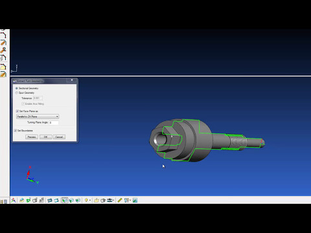Select the Spun Geometry radio button
Screen dimensions: 311x233
[17, 93]
